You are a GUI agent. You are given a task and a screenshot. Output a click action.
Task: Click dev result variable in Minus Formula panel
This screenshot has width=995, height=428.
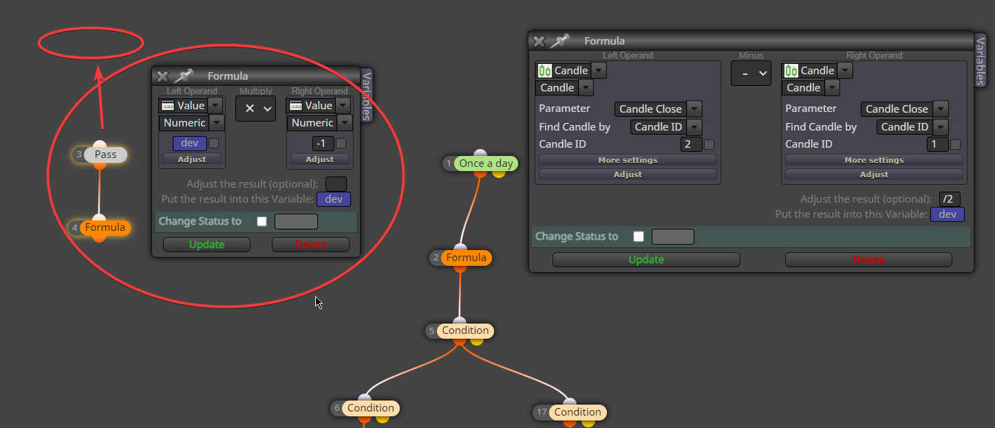tap(948, 214)
